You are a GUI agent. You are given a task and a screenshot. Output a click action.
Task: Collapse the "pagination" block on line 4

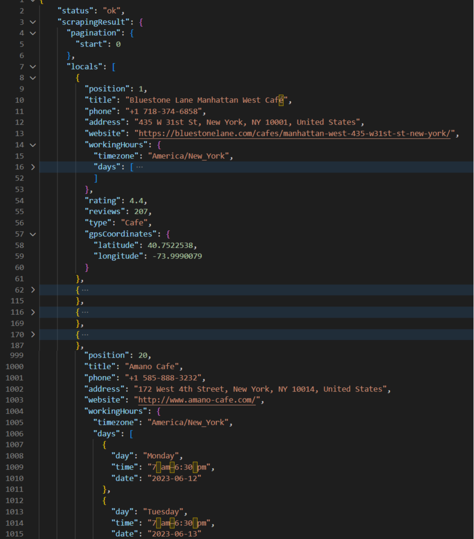tap(32, 33)
